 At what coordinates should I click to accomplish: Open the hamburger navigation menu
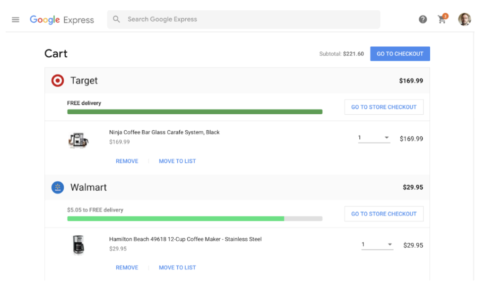tap(16, 20)
